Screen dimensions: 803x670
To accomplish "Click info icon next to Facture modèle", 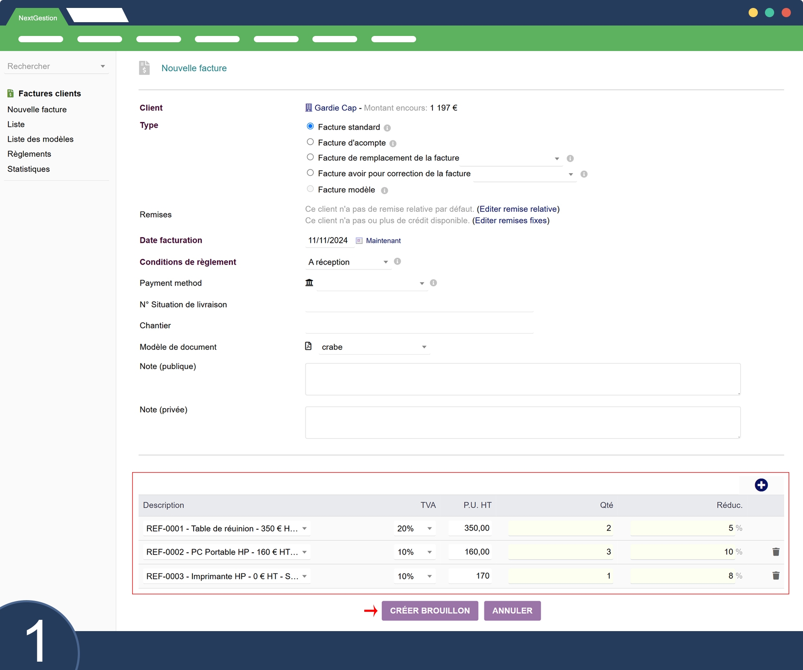I will click(384, 191).
